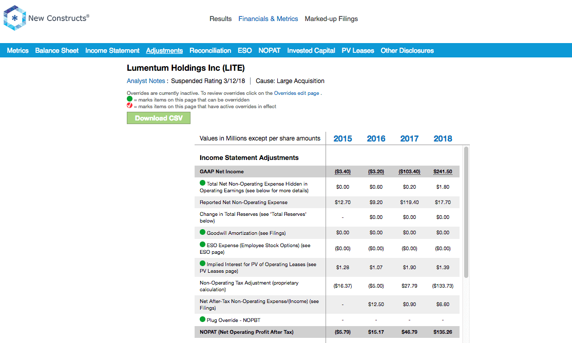This screenshot has width=572, height=343.
Task: Click Non-Operating Tax Adjustment row label
Action: coord(249,286)
